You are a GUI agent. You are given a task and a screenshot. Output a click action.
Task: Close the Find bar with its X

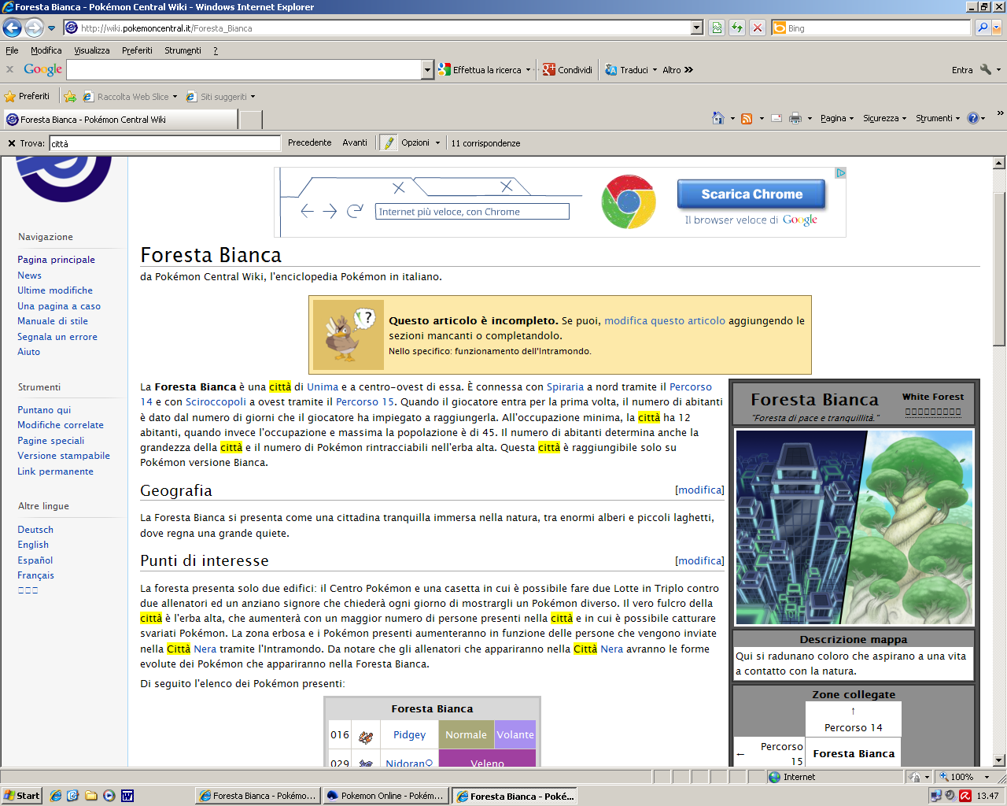(x=12, y=143)
